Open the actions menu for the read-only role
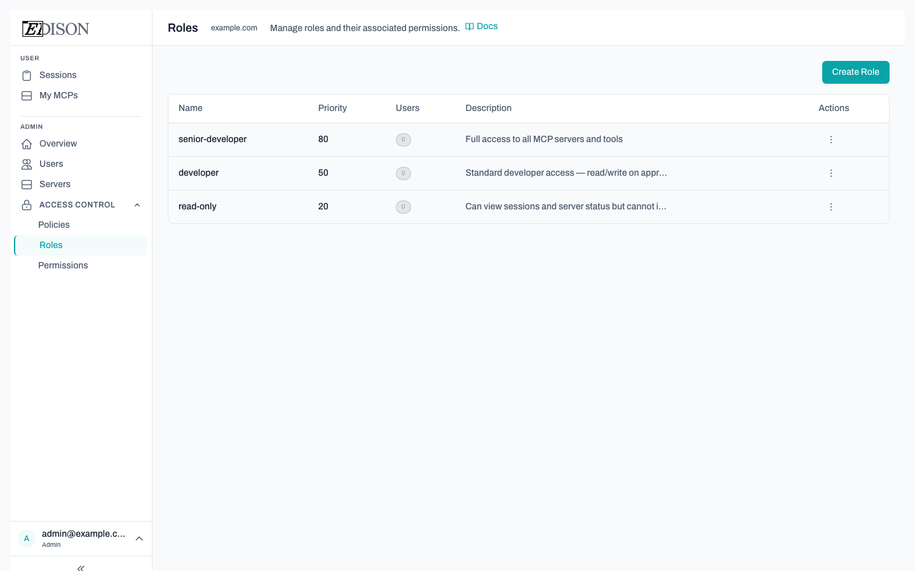This screenshot has height=571, width=915. [831, 207]
